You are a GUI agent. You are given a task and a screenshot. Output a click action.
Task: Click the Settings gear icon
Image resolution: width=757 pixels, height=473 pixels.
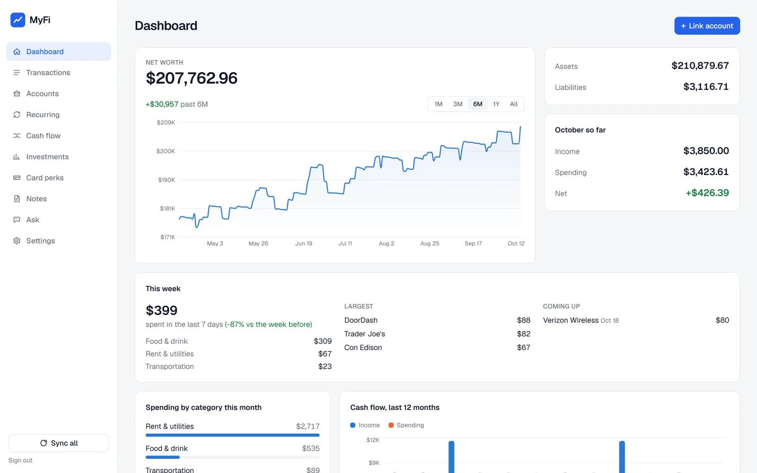(x=17, y=241)
